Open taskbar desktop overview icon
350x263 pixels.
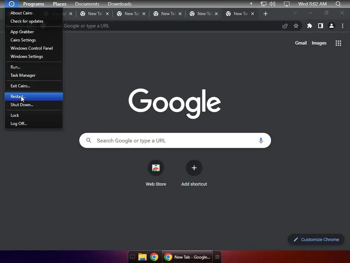[132, 257]
